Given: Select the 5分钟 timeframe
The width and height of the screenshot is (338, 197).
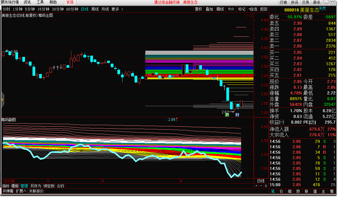Looking at the screenshot, I should coord(30,9).
